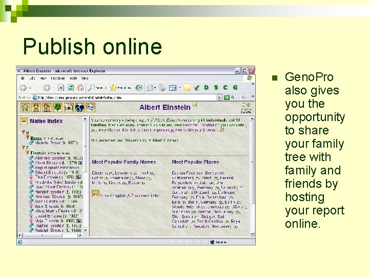
Task: Open the browser Home page icon
Action: 80,88
